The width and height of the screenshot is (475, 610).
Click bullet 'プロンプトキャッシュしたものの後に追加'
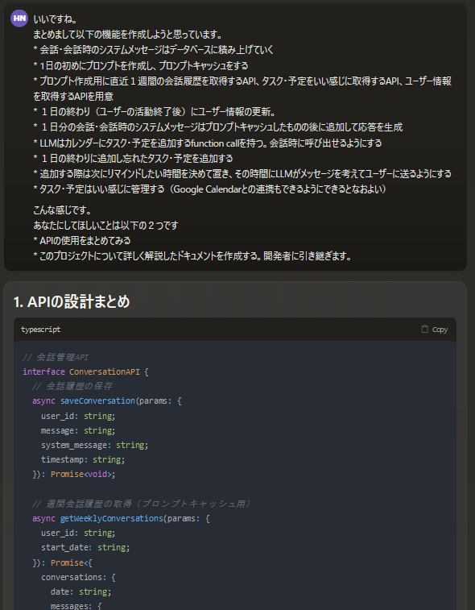click(x=218, y=127)
